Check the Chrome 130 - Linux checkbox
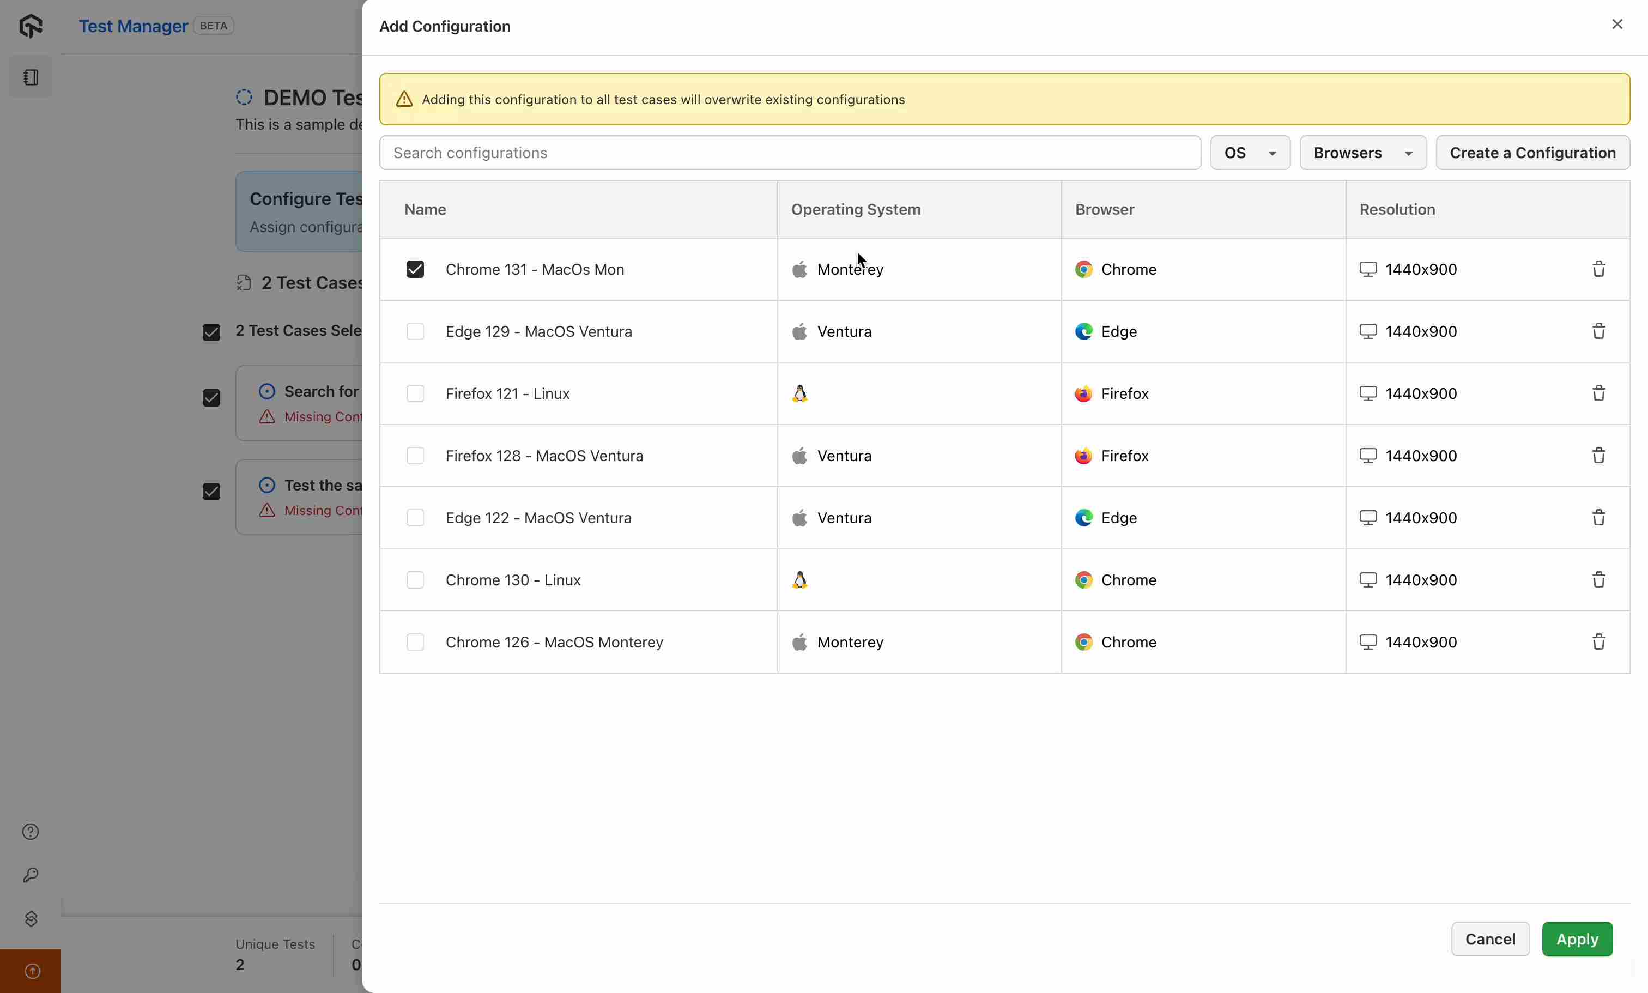Image resolution: width=1648 pixels, height=993 pixels. [x=415, y=580]
